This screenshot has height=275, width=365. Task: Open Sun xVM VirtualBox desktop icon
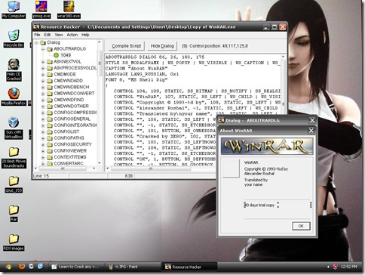pos(14,128)
